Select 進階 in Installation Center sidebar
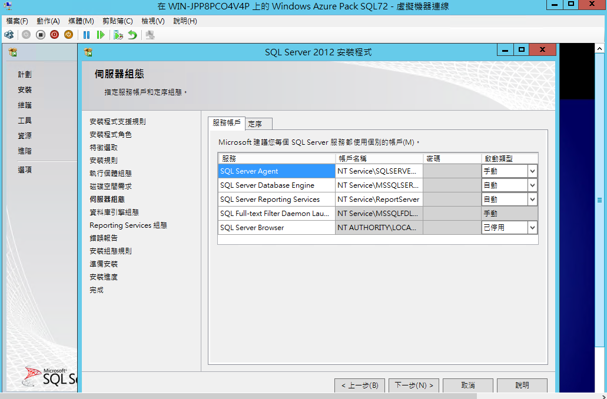This screenshot has height=399, width=607. tap(24, 151)
